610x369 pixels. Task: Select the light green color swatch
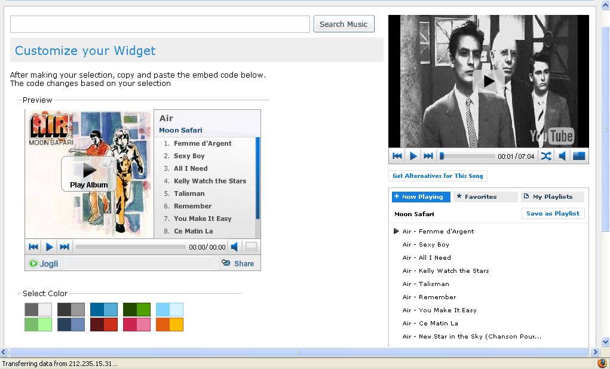coord(38,325)
